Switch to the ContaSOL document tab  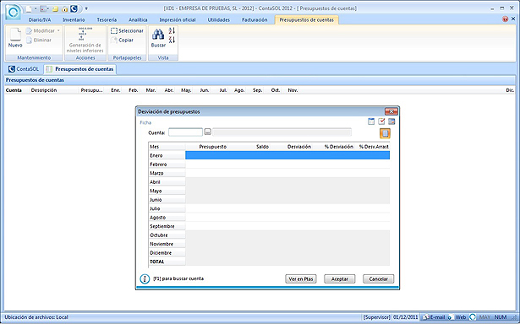click(x=24, y=69)
